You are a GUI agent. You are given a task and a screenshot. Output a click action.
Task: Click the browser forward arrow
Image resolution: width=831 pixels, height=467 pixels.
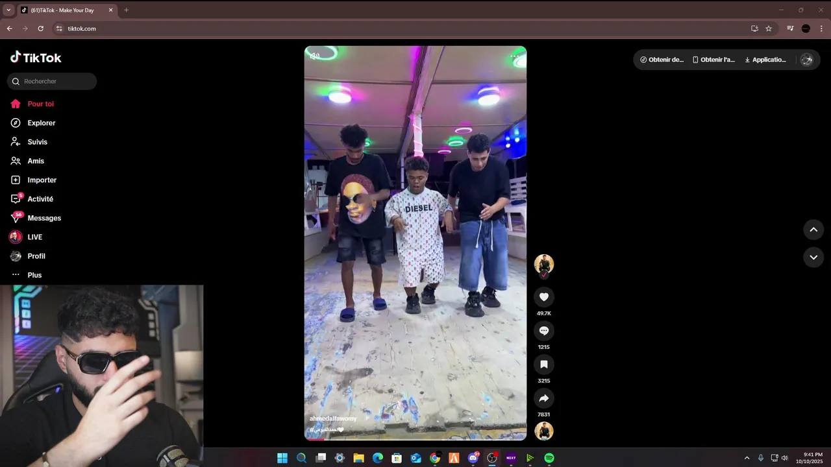click(25, 29)
